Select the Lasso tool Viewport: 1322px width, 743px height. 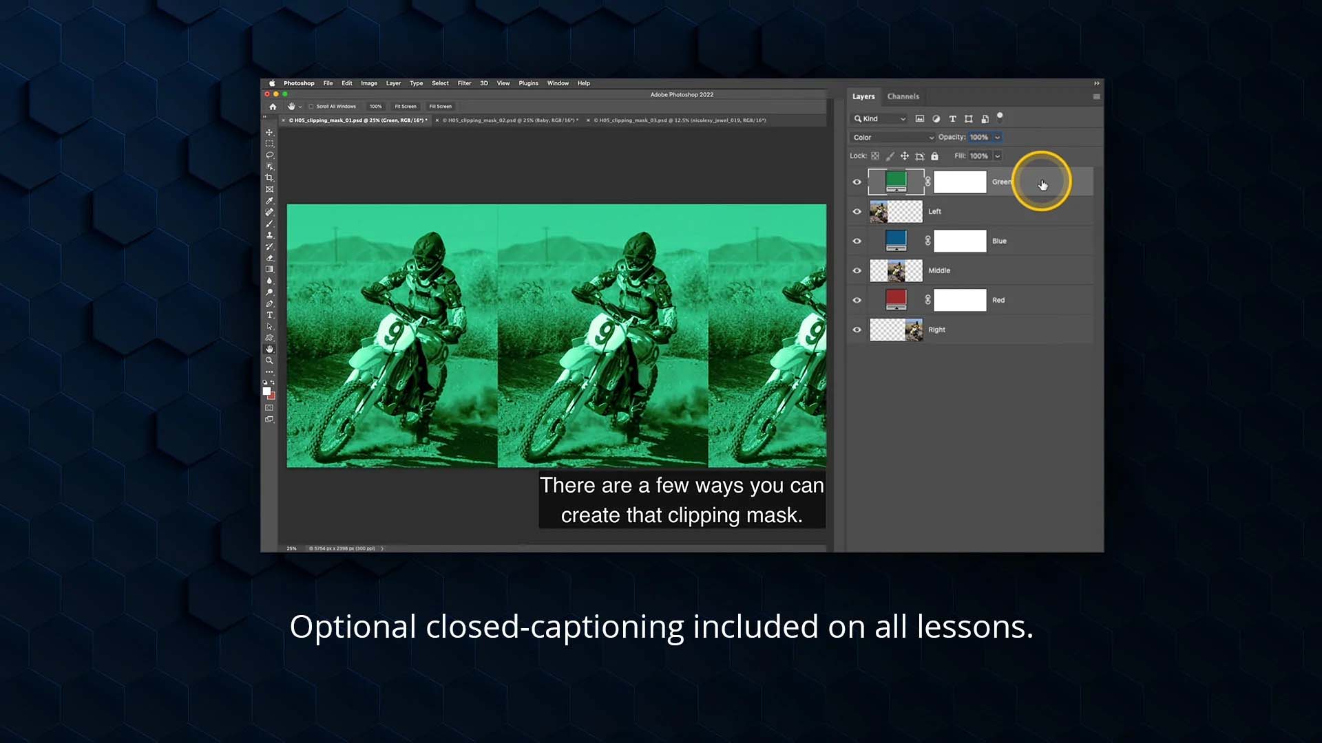click(269, 155)
